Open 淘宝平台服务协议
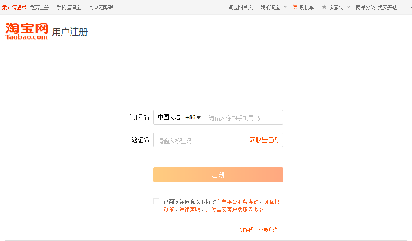This screenshot has width=412, height=241. (x=237, y=202)
